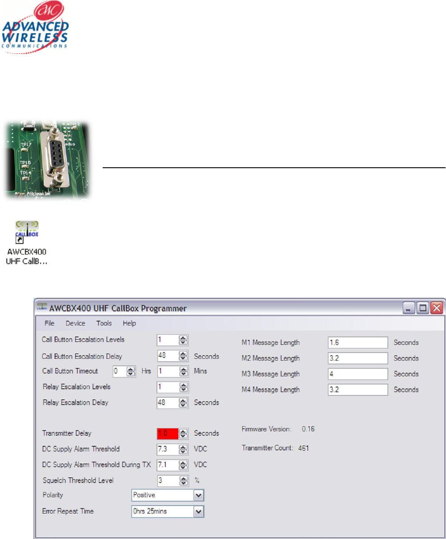
Task: Expand the Polarity dropdown
Action: [199, 496]
